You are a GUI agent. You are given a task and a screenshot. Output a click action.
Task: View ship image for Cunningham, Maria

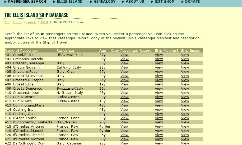[x=185, y=105]
